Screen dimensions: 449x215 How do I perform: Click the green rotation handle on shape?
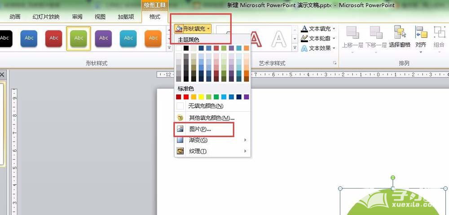(x=393, y=178)
